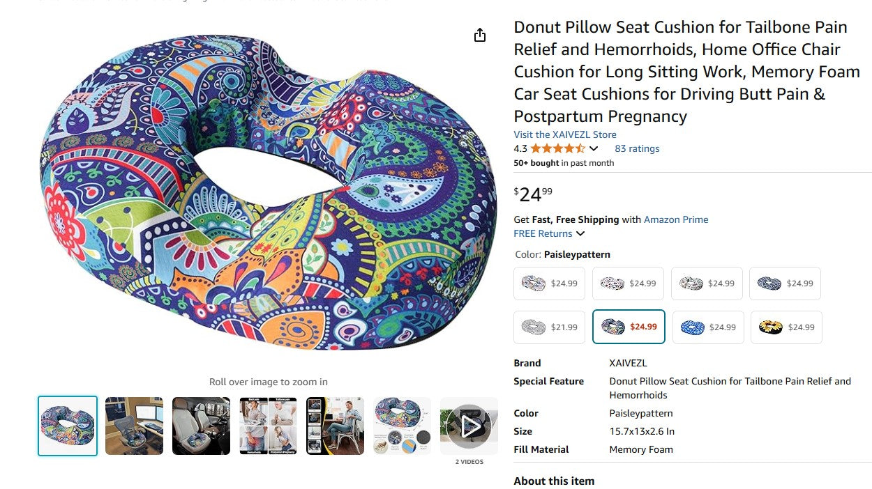Select the blue floral color swatch
This screenshot has height=489, width=872.
tap(708, 327)
